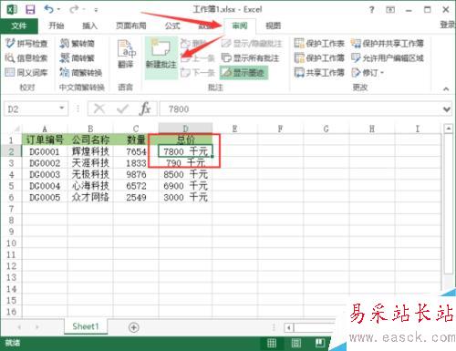Switch to the 视图 ribbon tab
This screenshot has width=456, height=351.
coord(273,26)
